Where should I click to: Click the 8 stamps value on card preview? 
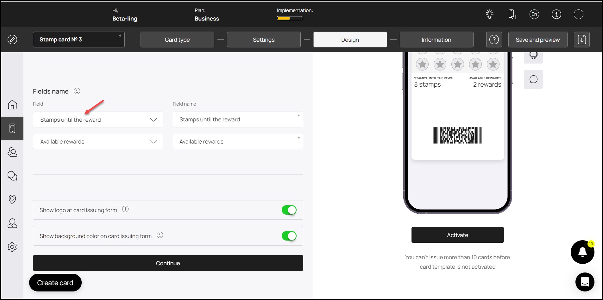click(427, 84)
